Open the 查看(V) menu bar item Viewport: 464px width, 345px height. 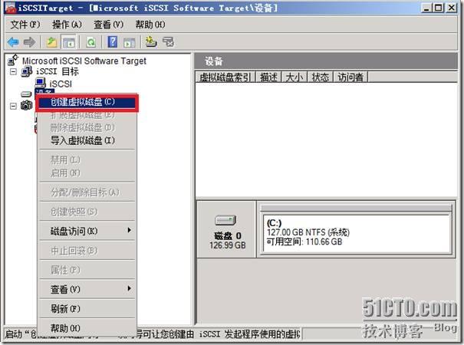109,25
